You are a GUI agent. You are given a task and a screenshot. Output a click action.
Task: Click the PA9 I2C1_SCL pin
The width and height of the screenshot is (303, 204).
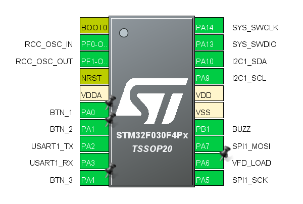209,77
